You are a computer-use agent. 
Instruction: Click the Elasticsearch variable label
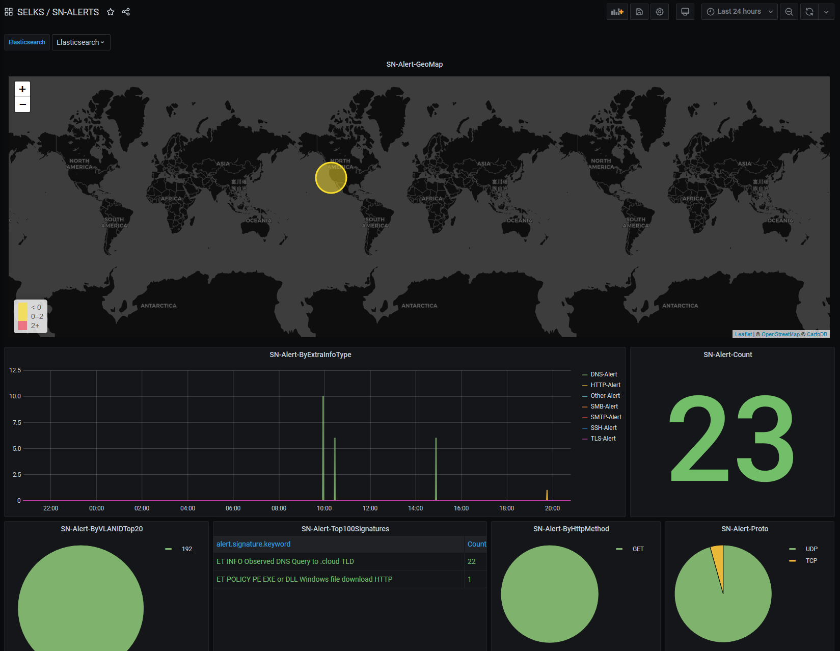tap(27, 42)
